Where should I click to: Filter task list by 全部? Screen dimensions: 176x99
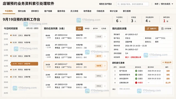(79, 29)
